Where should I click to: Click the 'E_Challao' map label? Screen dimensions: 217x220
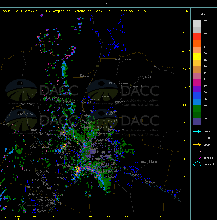pyautogui.click(x=43, y=134)
